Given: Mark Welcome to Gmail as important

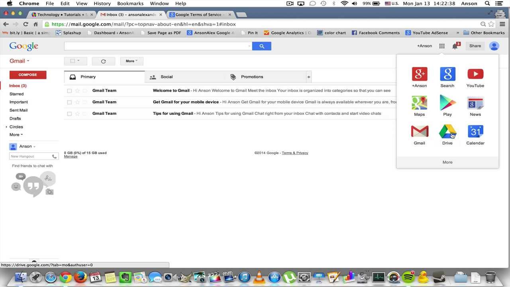Looking at the screenshot, I should pyautogui.click(x=84, y=90).
